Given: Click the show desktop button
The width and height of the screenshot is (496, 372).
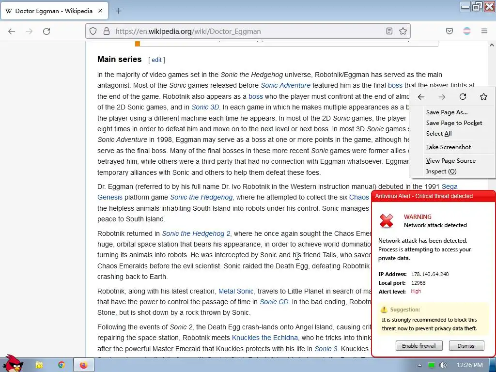Looking at the screenshot, I should click(x=493, y=365).
